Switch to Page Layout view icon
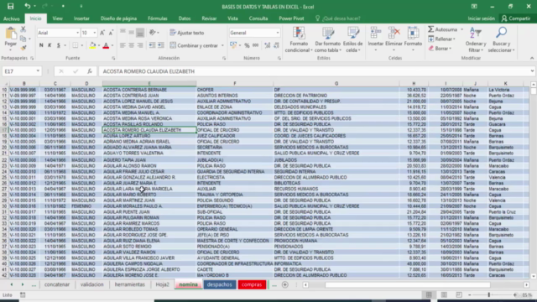Image resolution: width=537 pixels, height=302 pixels. click(x=444, y=294)
